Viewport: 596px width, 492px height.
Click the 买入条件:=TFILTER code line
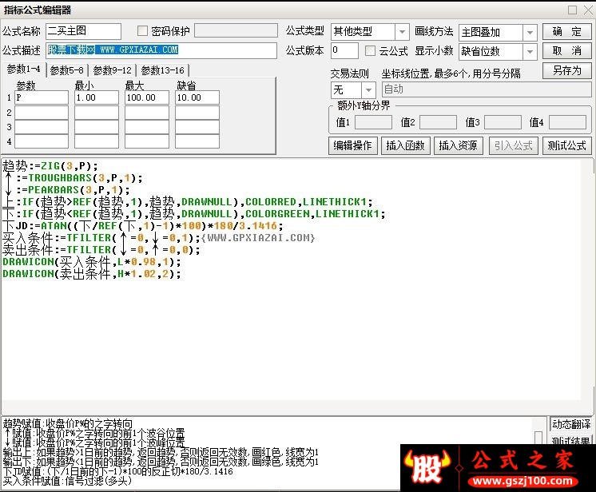[x=159, y=238]
